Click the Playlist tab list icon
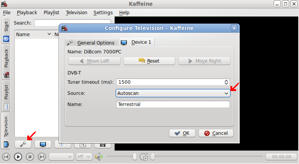Image resolution: width=299 pixels, height=164 pixels. pos(6,107)
